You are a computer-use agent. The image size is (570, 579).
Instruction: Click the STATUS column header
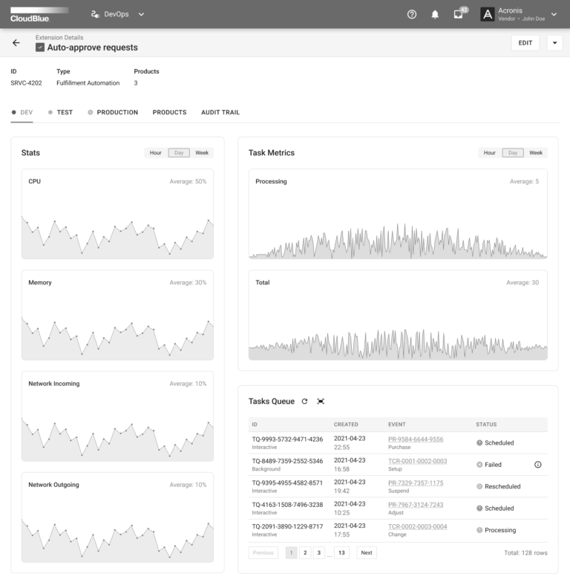[486, 425]
